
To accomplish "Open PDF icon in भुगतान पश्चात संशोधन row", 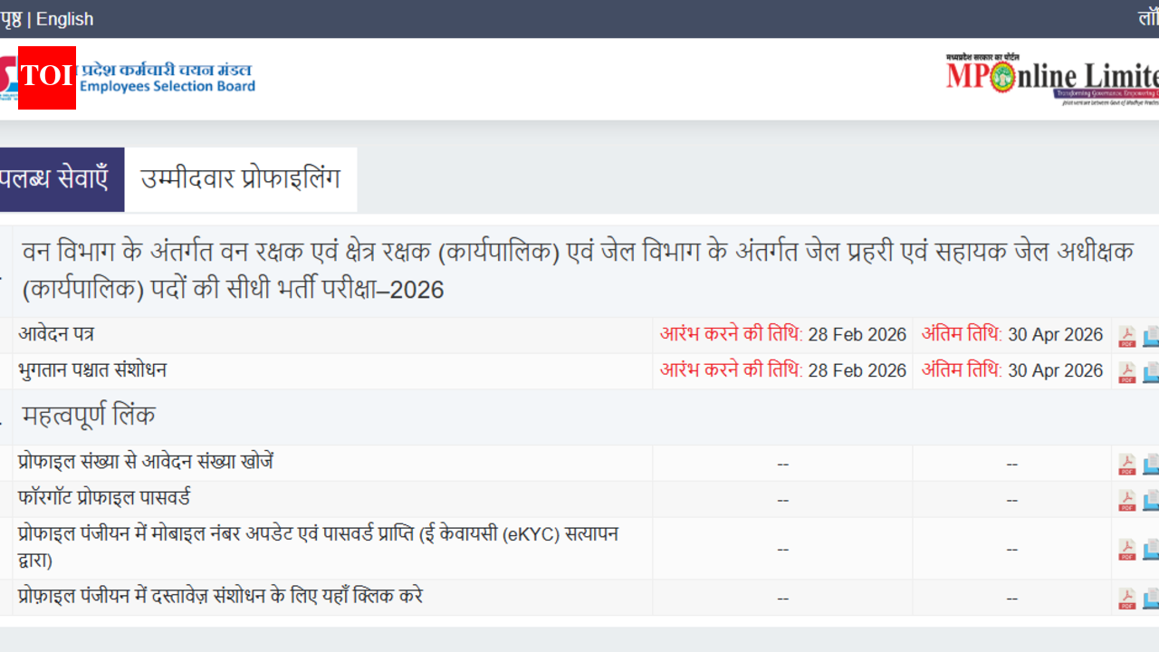I will (x=1127, y=372).
